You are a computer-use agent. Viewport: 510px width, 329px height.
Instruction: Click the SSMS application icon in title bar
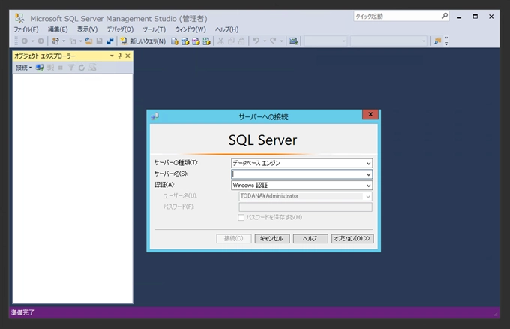[x=19, y=17]
